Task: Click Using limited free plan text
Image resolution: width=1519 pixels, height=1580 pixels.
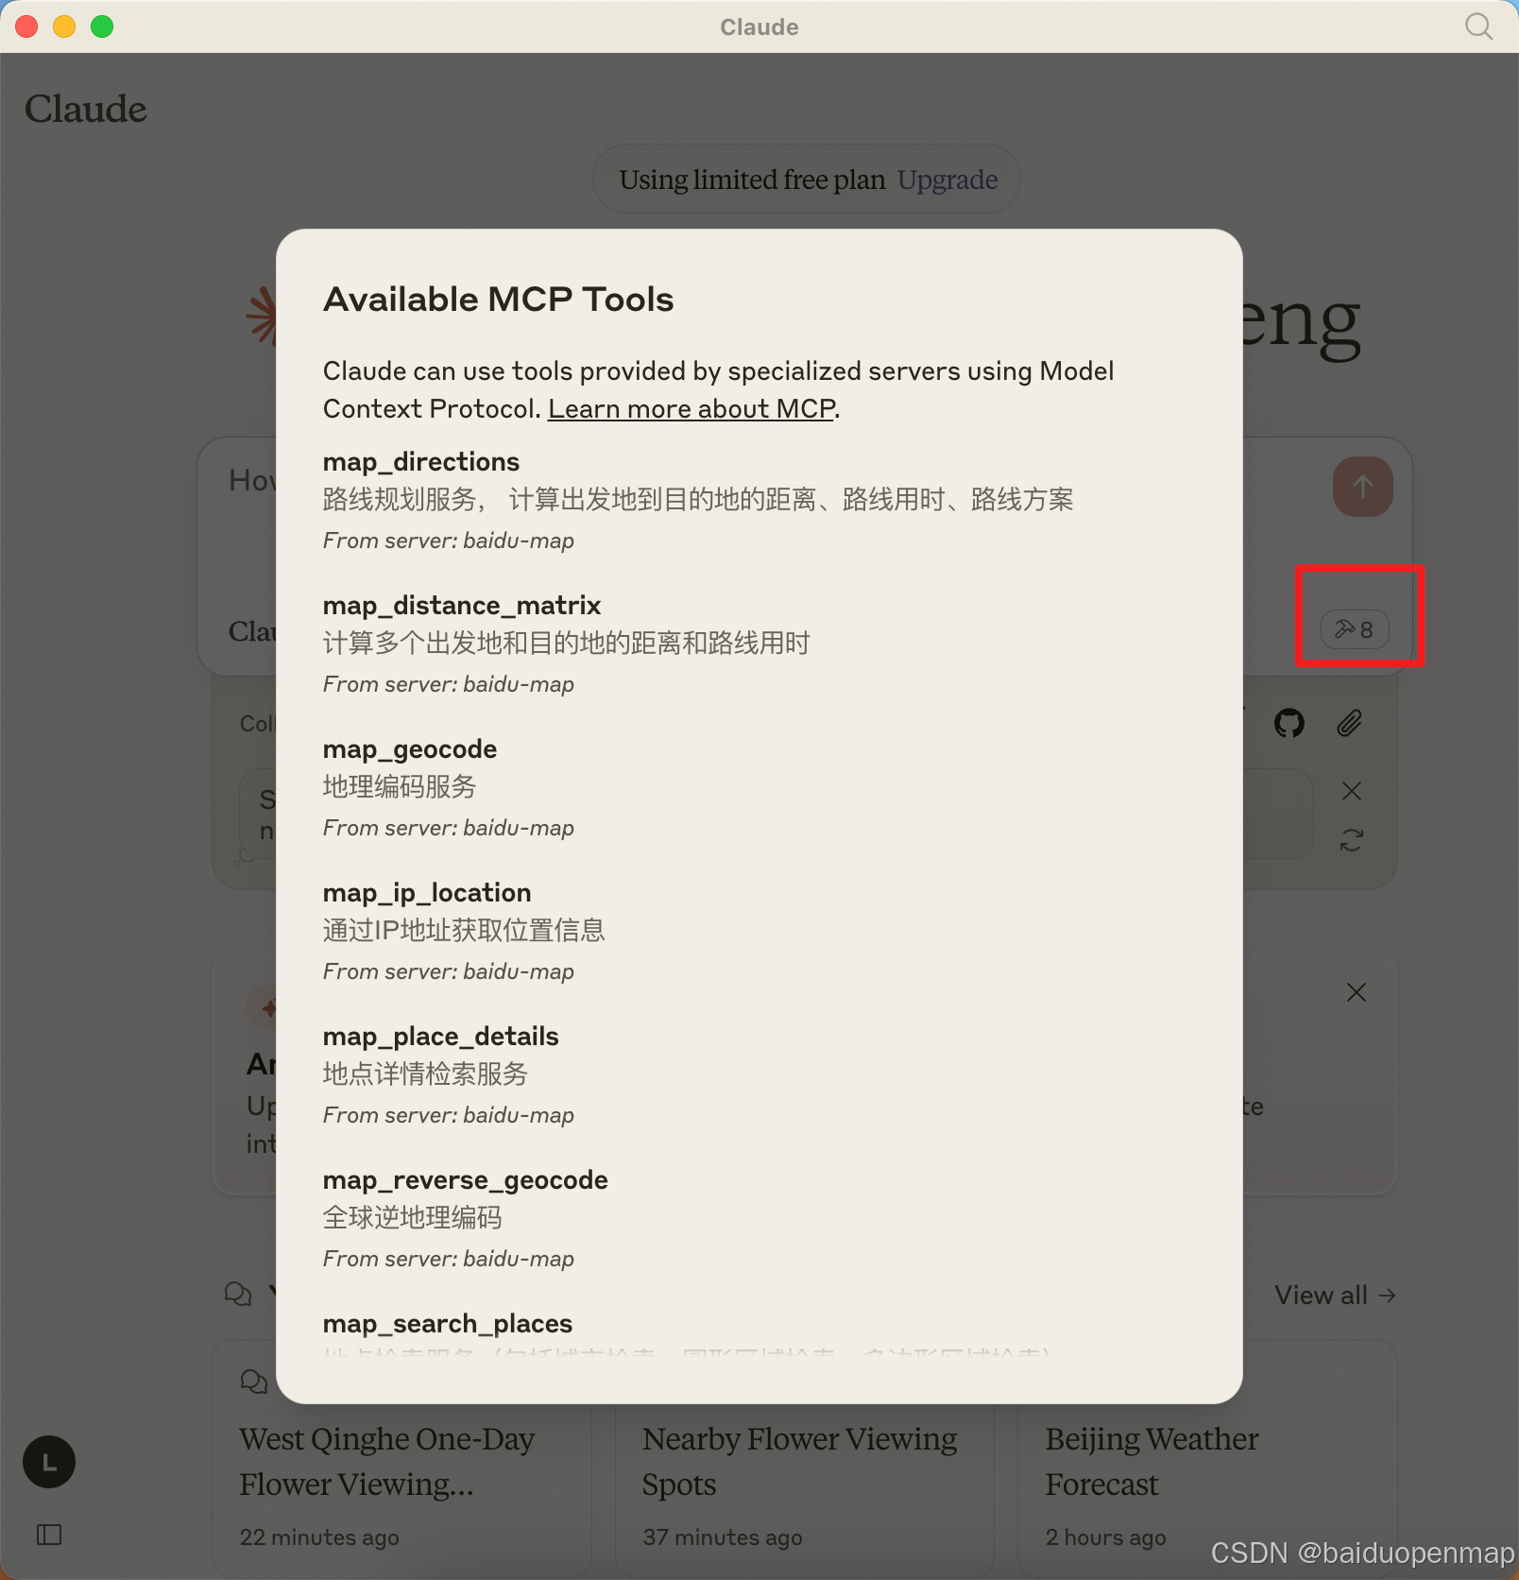Action: pyautogui.click(x=752, y=180)
